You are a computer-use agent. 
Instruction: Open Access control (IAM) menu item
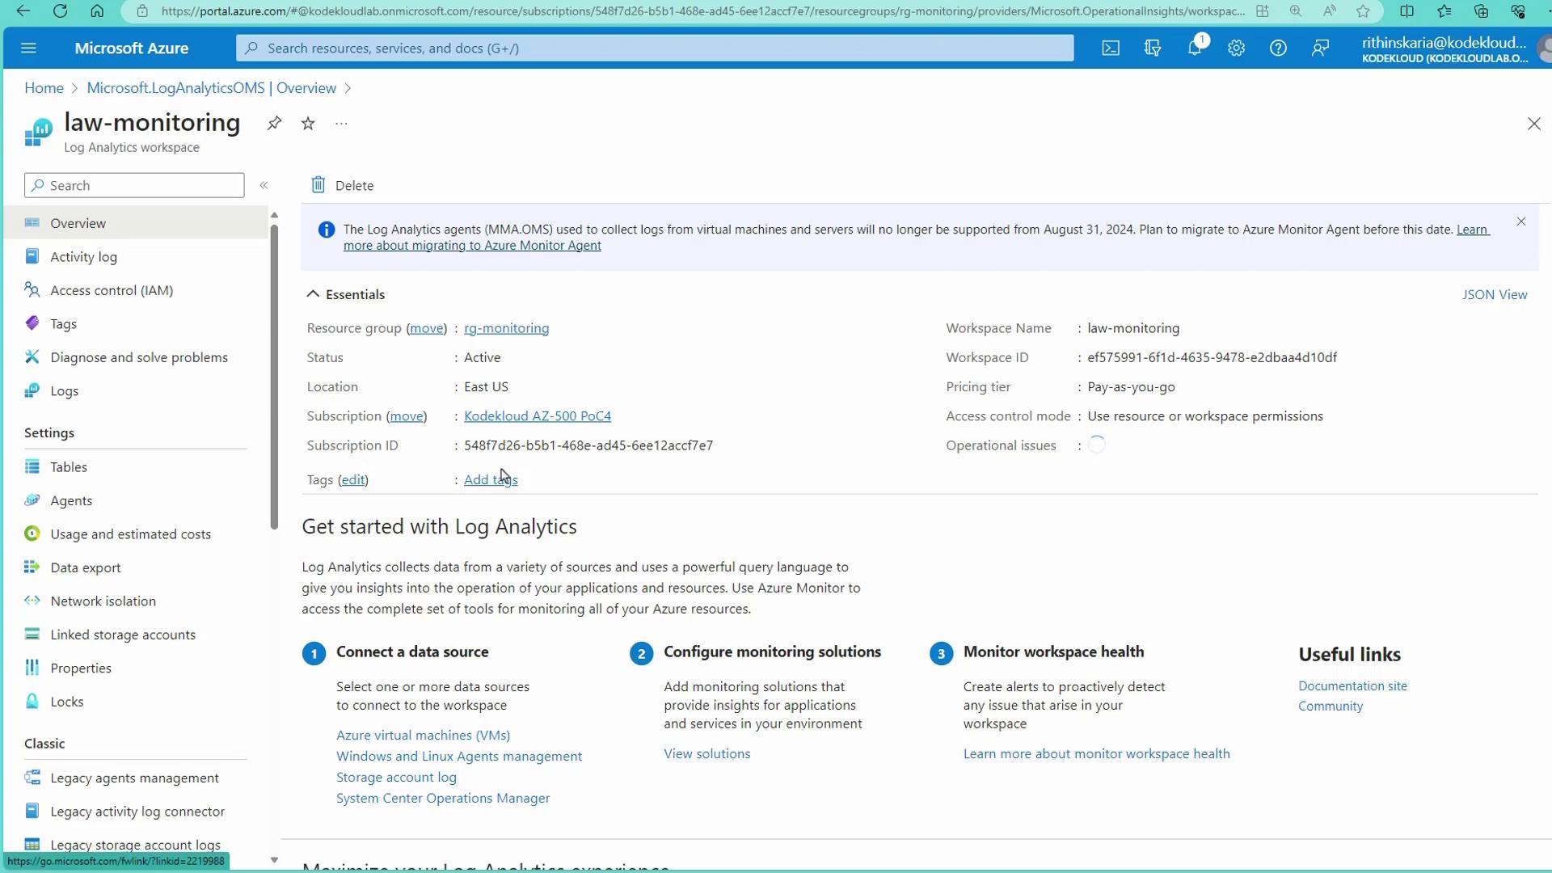[112, 290]
